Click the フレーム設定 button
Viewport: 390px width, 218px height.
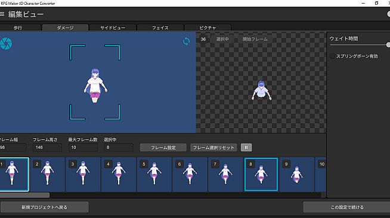click(163, 148)
